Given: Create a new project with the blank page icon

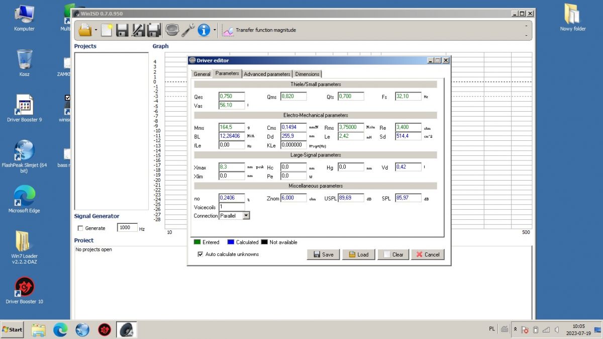Looking at the screenshot, I should 107,30.
